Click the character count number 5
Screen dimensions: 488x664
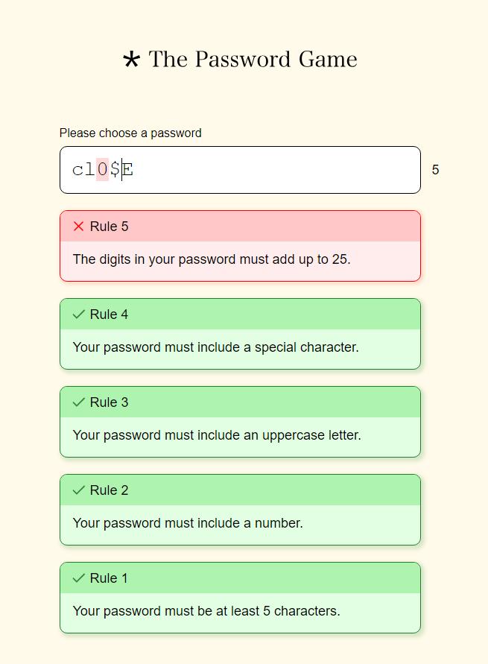[x=435, y=171]
